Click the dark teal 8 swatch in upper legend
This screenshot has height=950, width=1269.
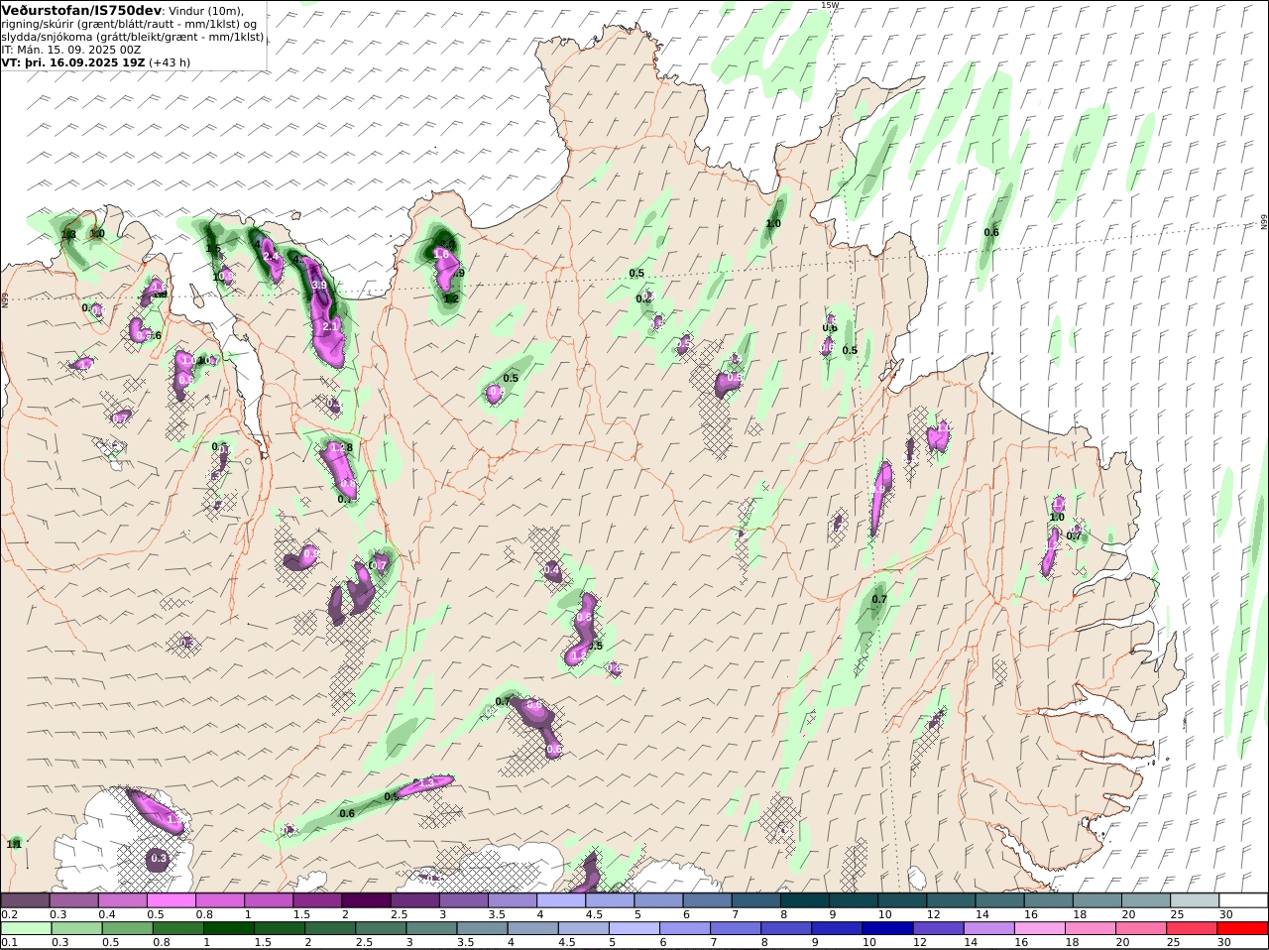(x=805, y=900)
